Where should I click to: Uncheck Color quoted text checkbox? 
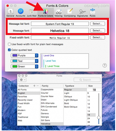coord(9,50)
